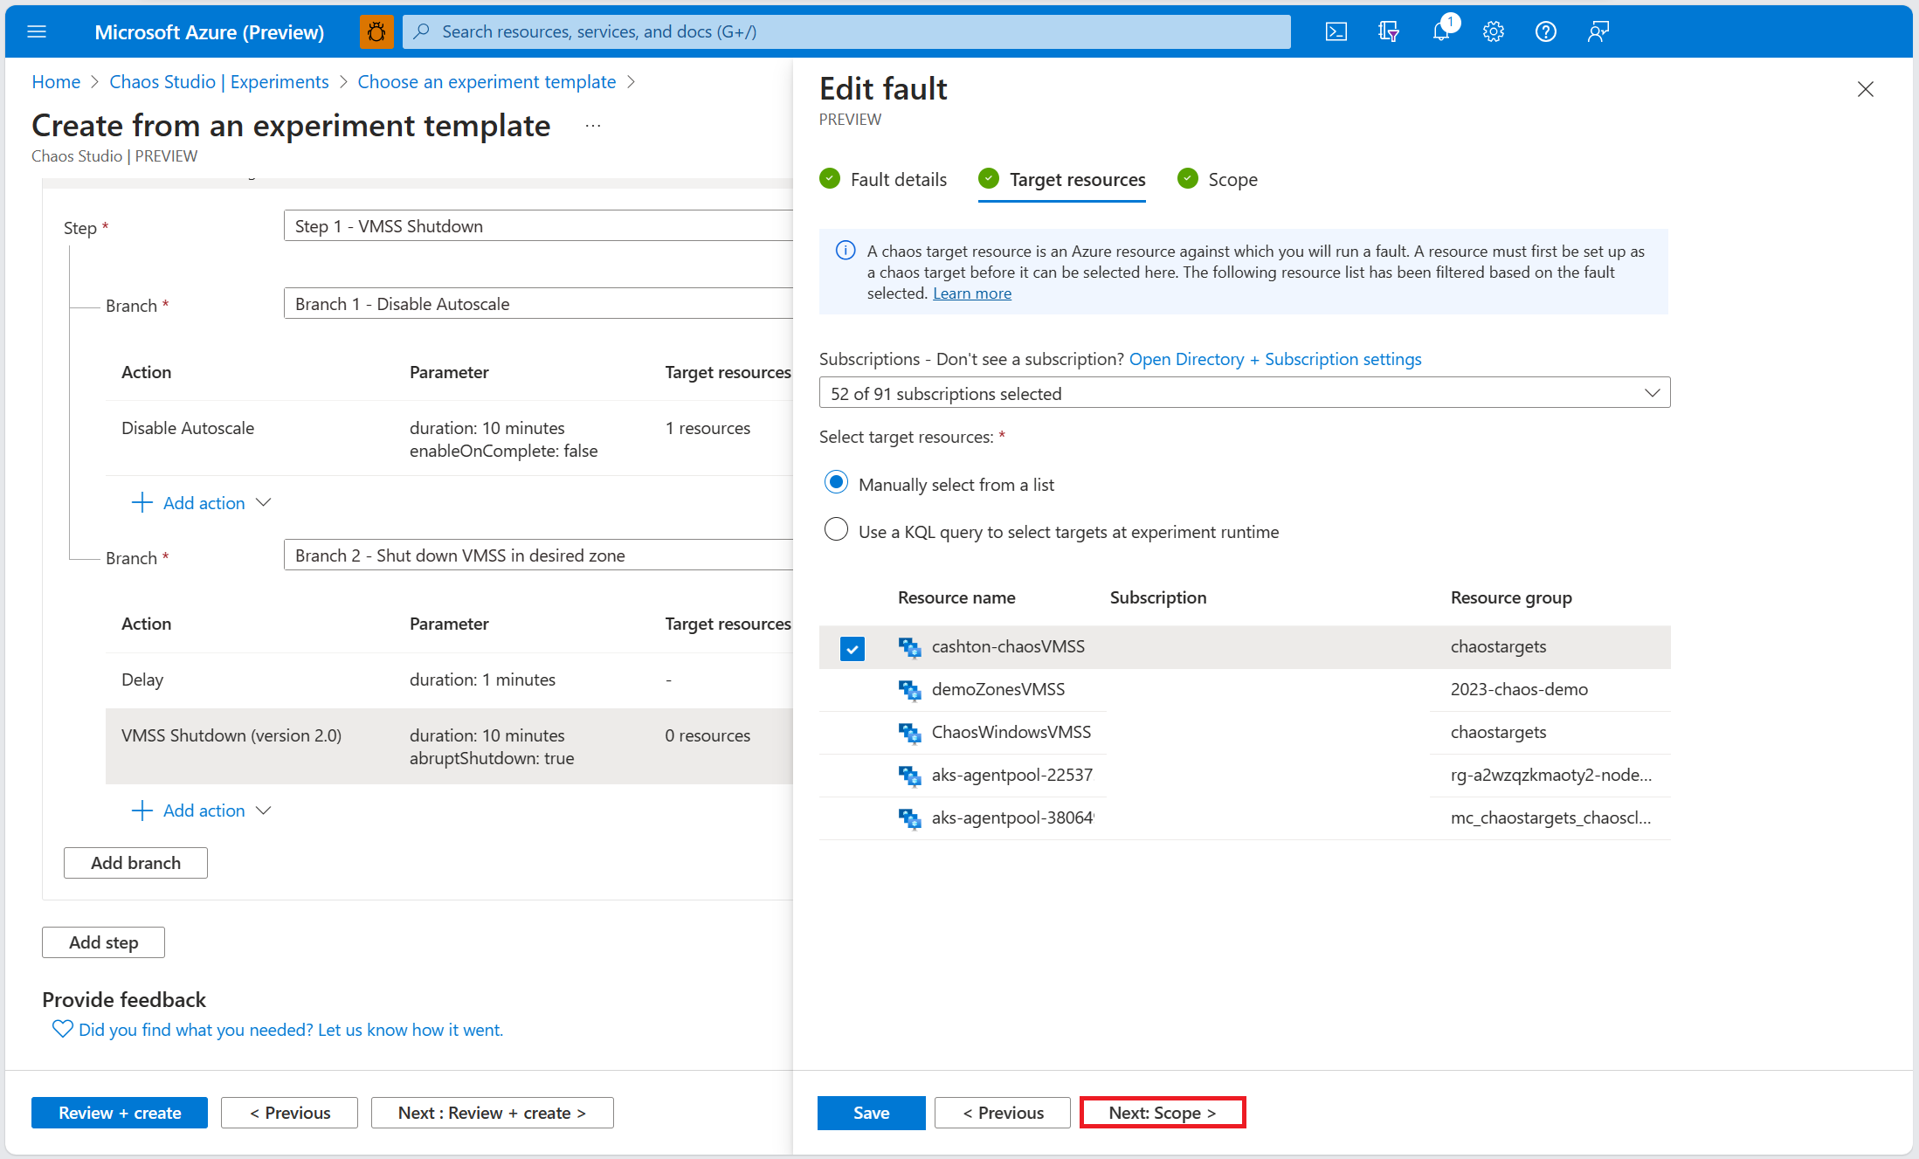Viewport: 1919px width, 1159px height.
Task: Select 'Manually select from a list' radio
Action: pyautogui.click(x=836, y=482)
